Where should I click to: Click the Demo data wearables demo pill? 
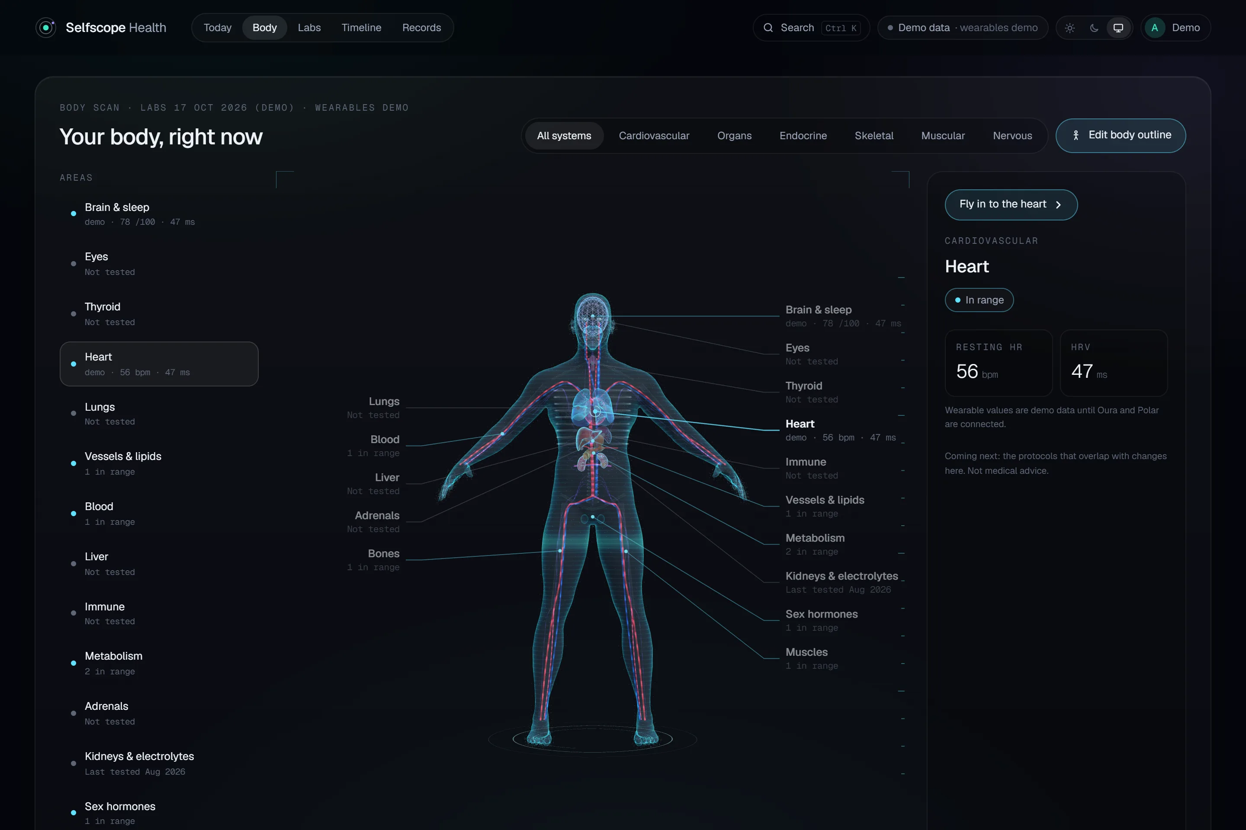coord(963,28)
